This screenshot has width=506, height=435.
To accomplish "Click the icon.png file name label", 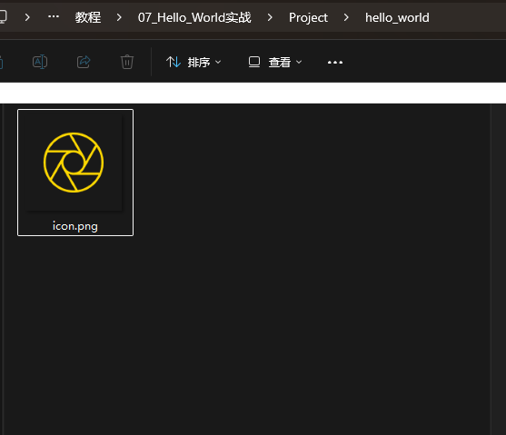I will click(x=75, y=226).
